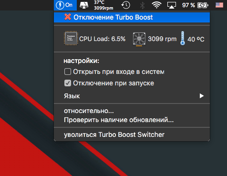
Task: Enable Открыть при входе в систем checkbox
Action: pyautogui.click(x=68, y=72)
